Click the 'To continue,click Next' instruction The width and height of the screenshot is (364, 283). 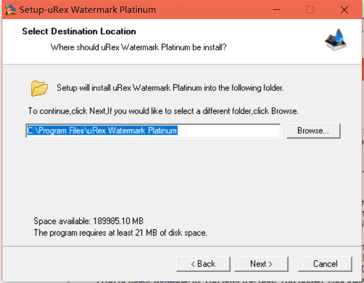163,111
